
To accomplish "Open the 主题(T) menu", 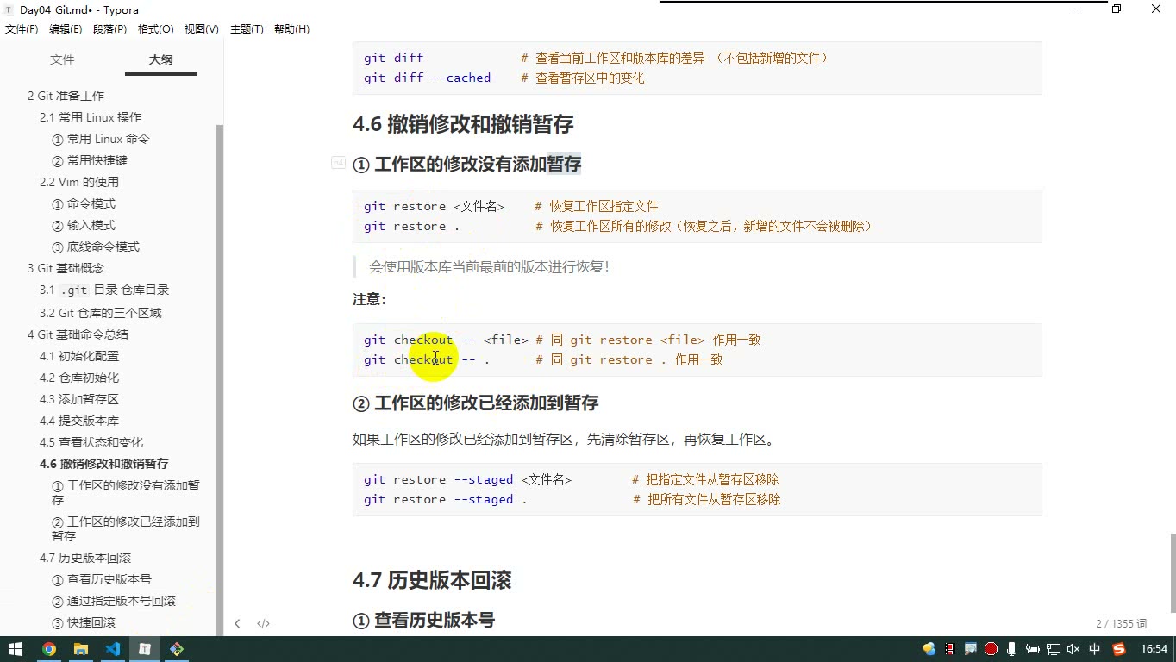I will (247, 29).
